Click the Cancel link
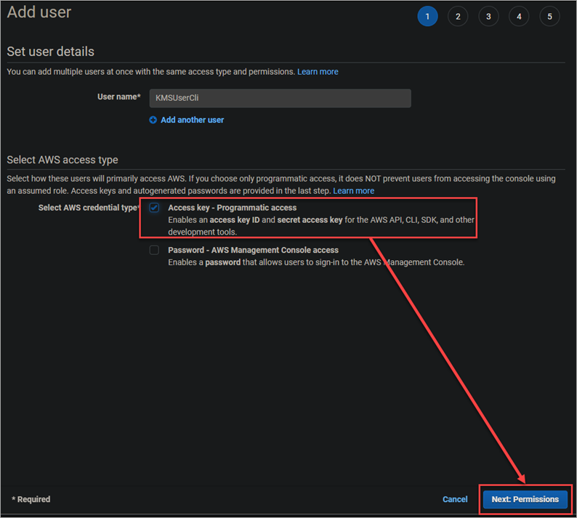577x518 pixels. (455, 499)
